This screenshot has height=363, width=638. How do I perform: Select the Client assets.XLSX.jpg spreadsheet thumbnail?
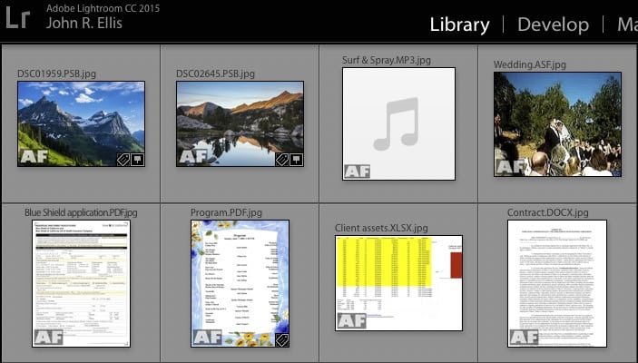(x=398, y=283)
